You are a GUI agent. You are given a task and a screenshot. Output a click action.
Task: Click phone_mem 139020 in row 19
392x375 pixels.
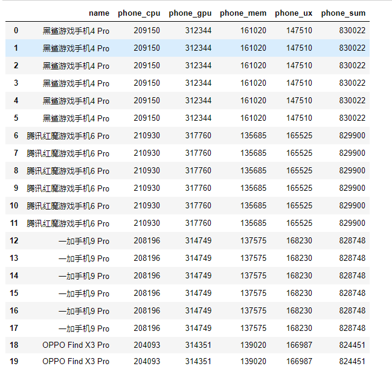coord(253,361)
